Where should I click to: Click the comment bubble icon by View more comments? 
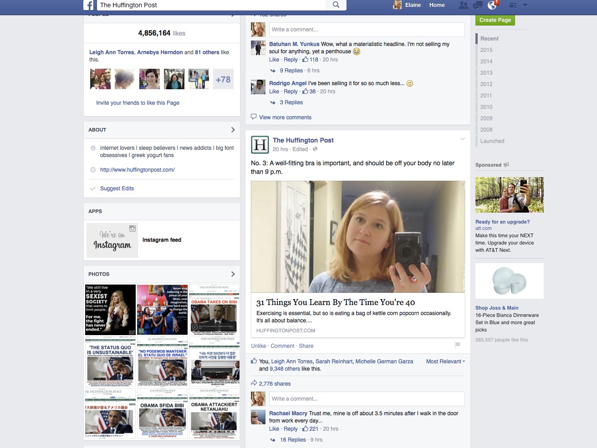[x=254, y=117]
